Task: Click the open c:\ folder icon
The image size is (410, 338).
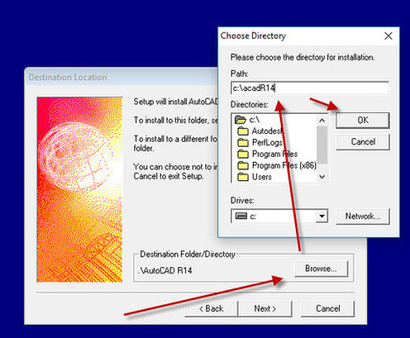Action: (x=241, y=119)
